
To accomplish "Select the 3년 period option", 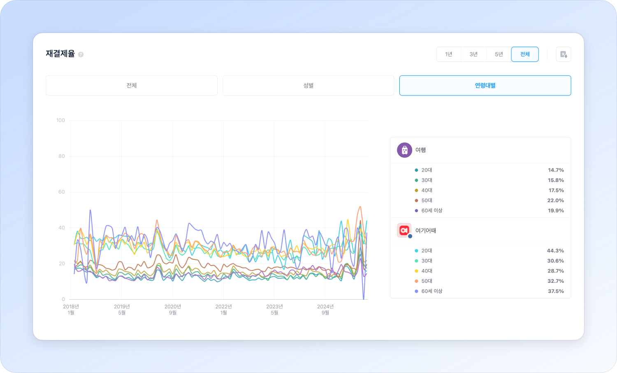I will coord(473,54).
